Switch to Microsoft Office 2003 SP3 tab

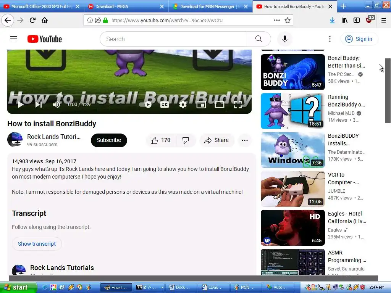click(41, 6)
